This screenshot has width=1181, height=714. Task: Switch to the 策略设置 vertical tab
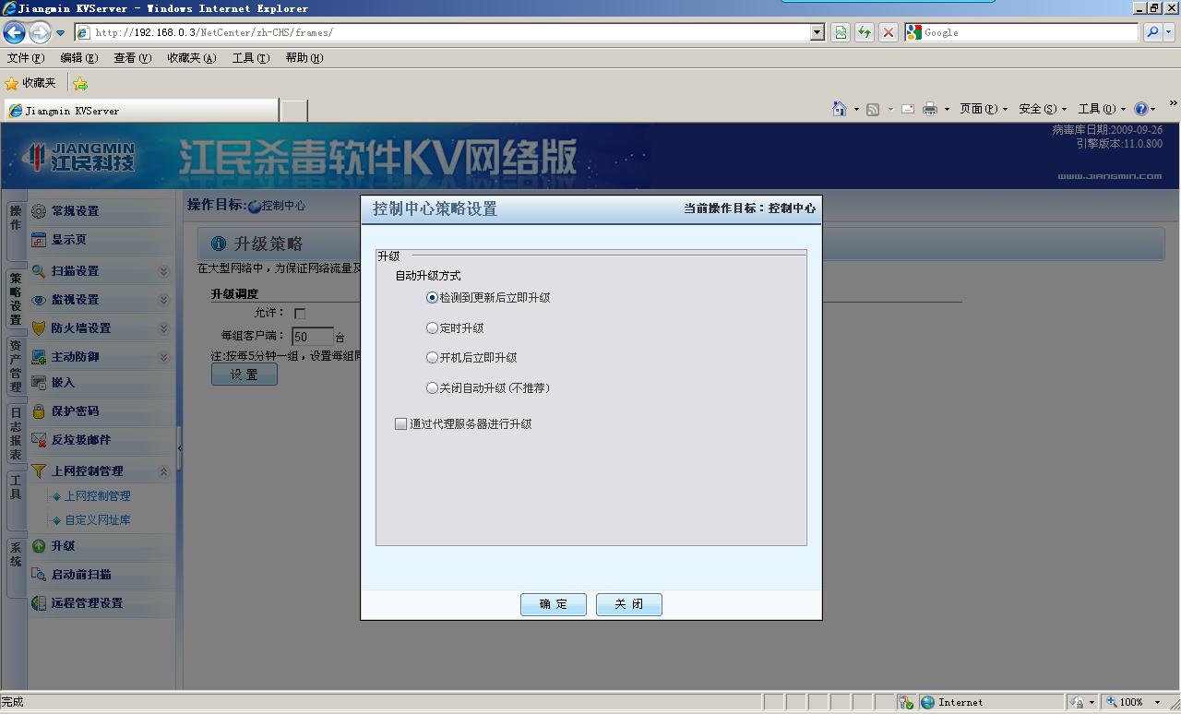pyautogui.click(x=16, y=299)
